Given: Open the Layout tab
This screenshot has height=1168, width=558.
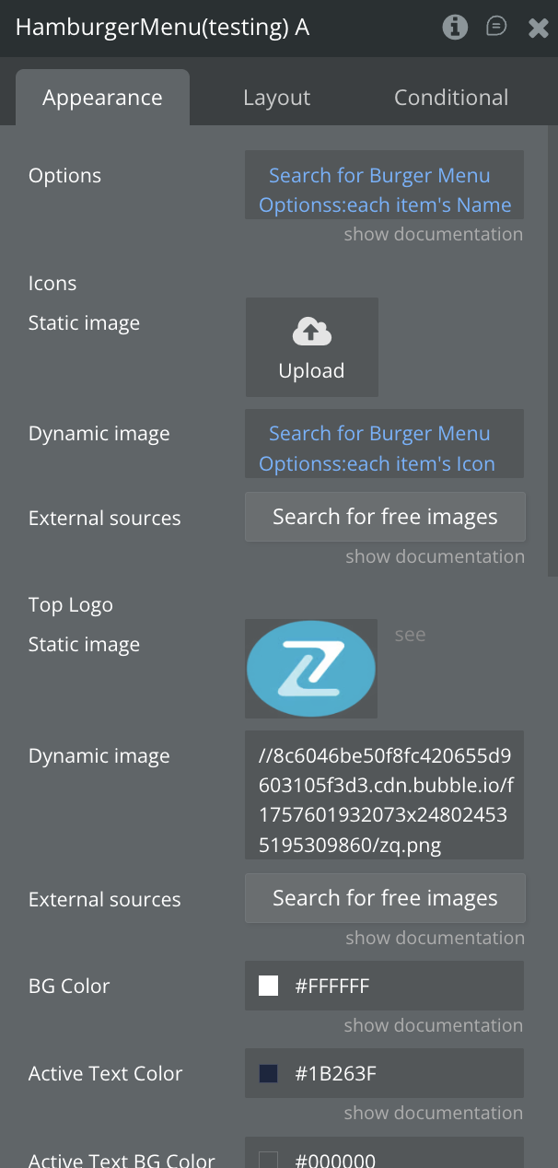Looking at the screenshot, I should (276, 98).
